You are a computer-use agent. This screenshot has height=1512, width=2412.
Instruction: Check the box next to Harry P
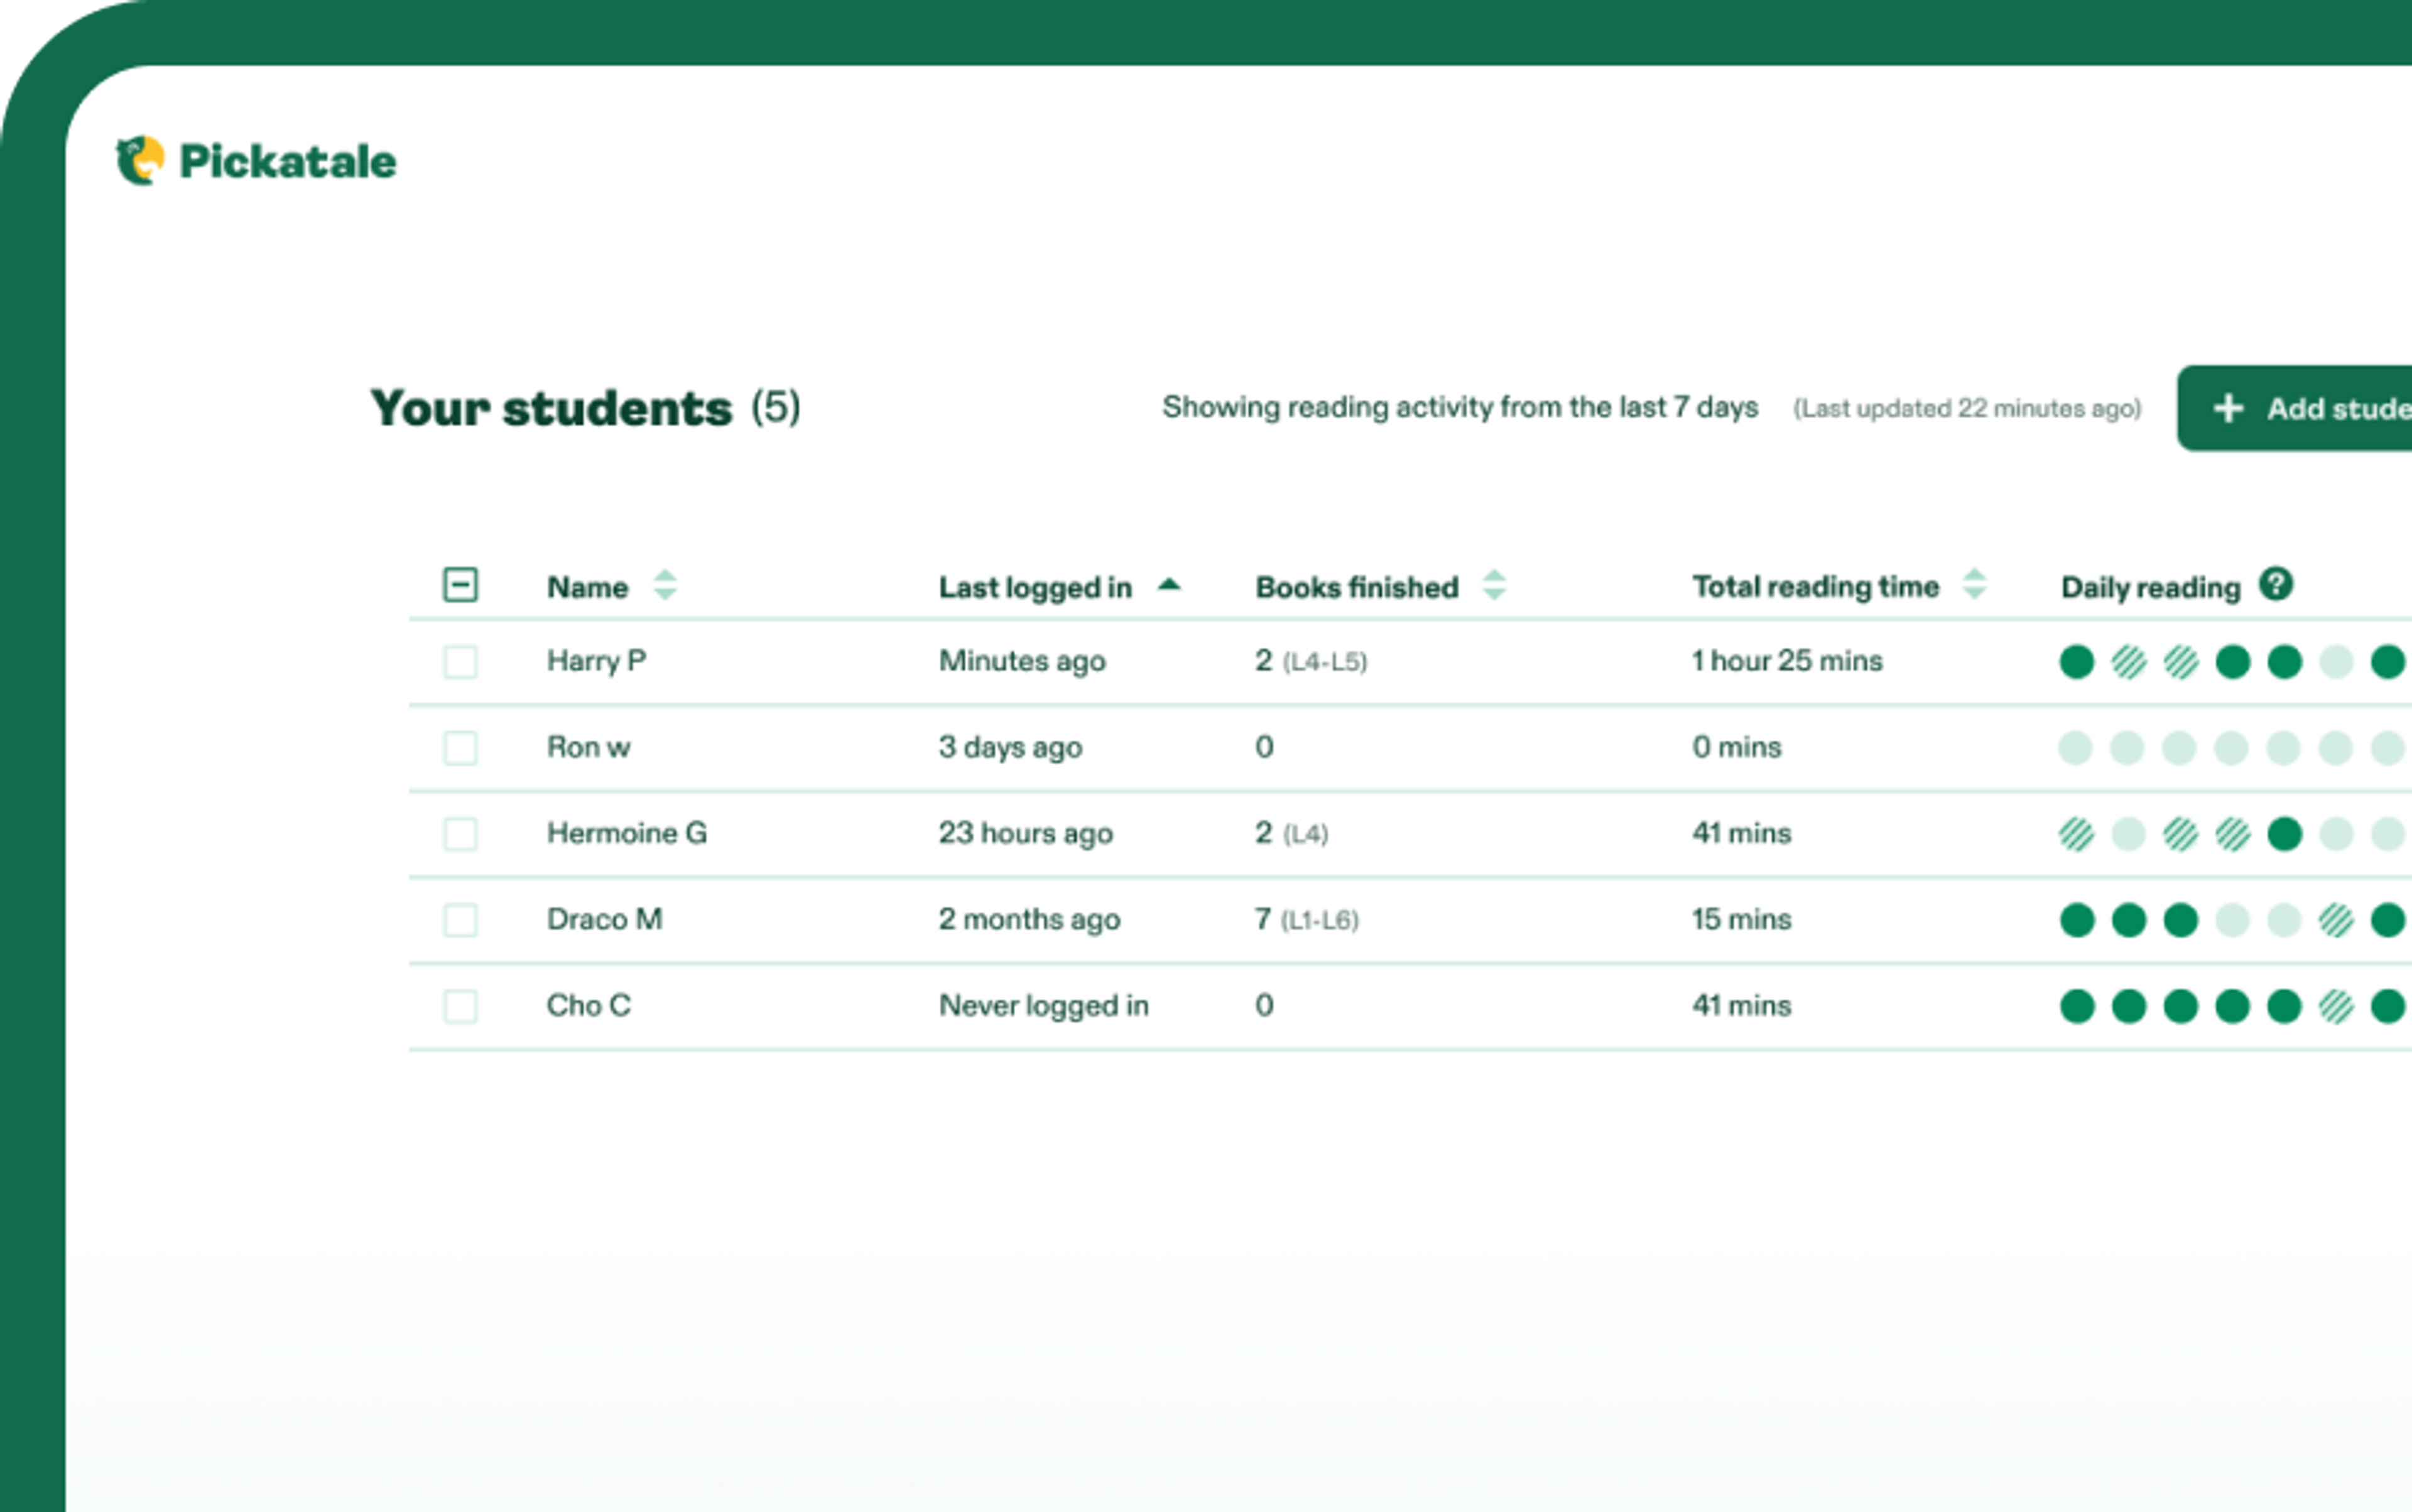[x=460, y=661]
